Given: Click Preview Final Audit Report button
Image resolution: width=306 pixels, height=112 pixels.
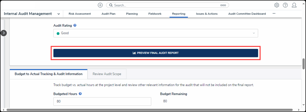Looking at the screenshot, I should coord(156,53).
